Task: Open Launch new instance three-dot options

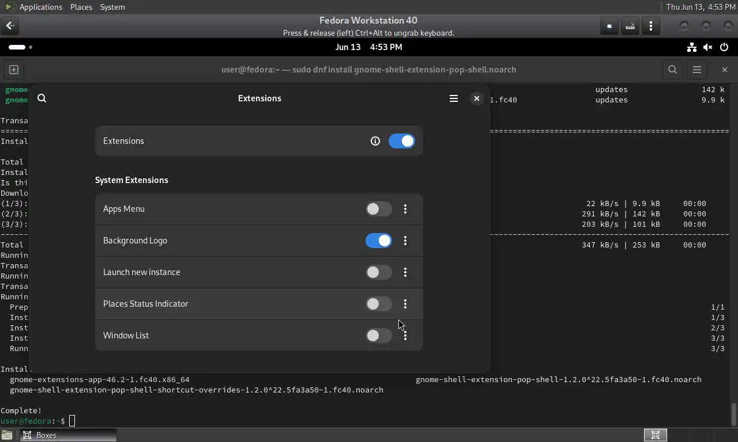Action: 405,272
